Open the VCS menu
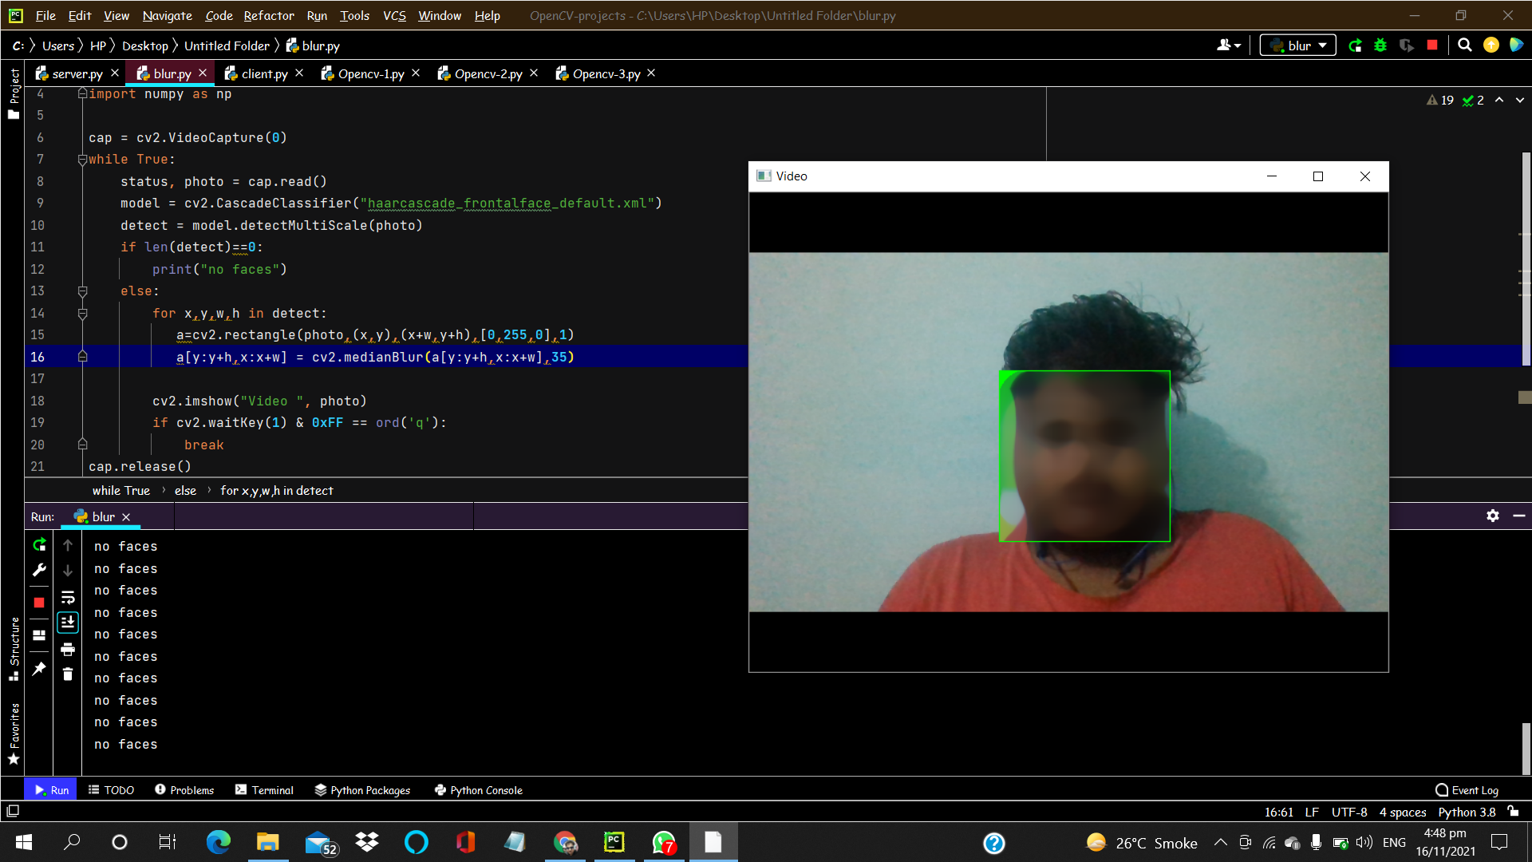 (394, 15)
